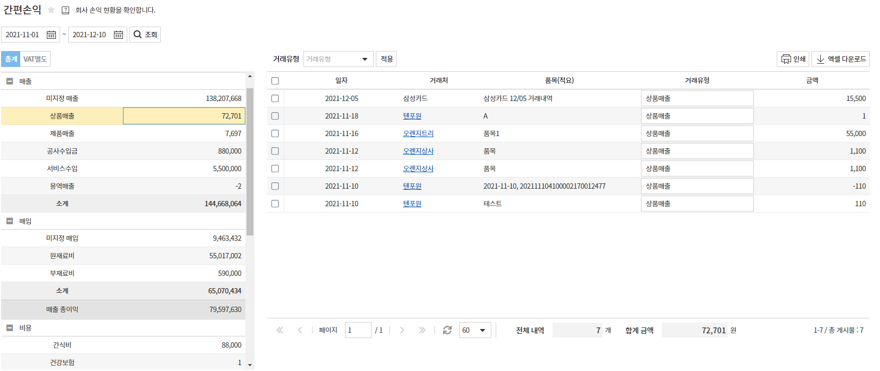This screenshot has width=880, height=371.
Task: Click the favorite star icon beside 간편손익
Action: pyautogui.click(x=51, y=10)
